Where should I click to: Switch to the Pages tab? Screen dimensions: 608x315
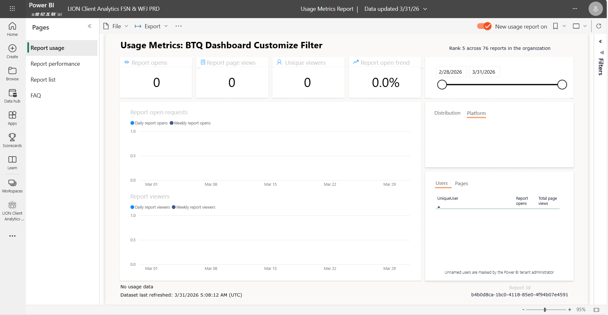pos(462,184)
